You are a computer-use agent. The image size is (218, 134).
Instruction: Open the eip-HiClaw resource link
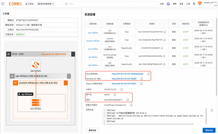tap(93, 65)
